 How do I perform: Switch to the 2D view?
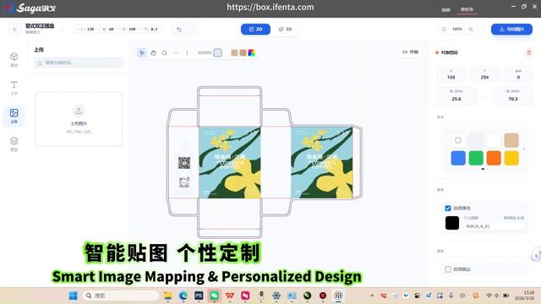point(255,30)
